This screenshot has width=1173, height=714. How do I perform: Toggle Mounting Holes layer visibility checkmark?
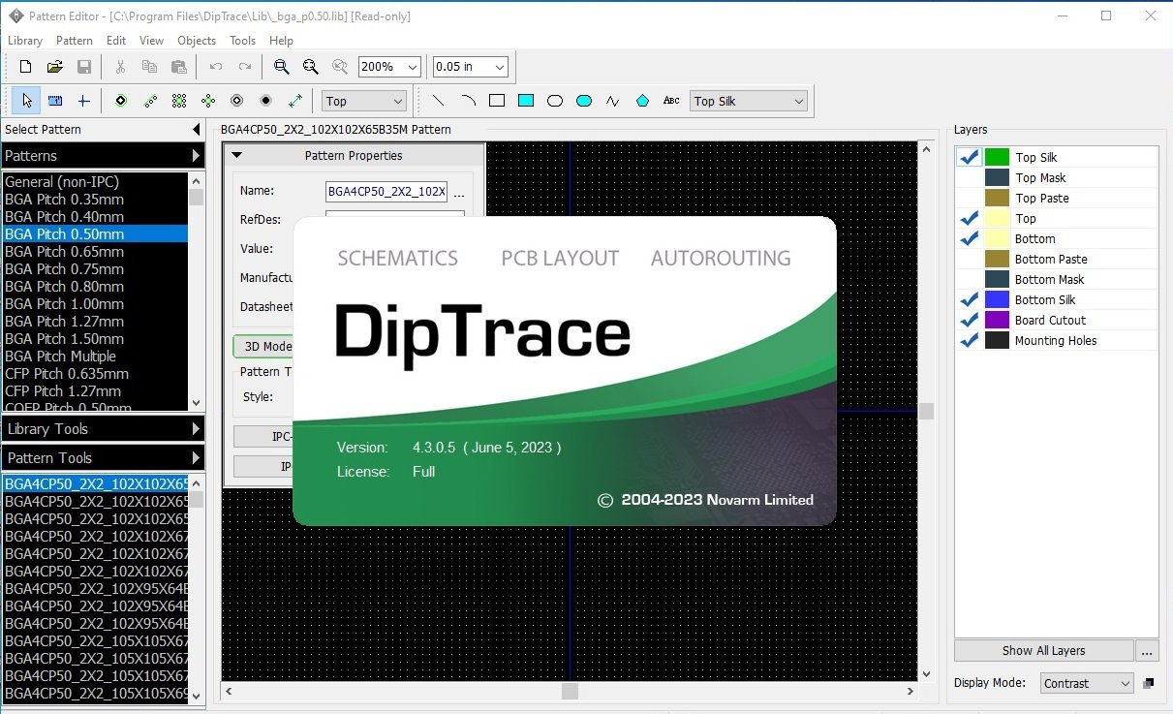point(970,340)
